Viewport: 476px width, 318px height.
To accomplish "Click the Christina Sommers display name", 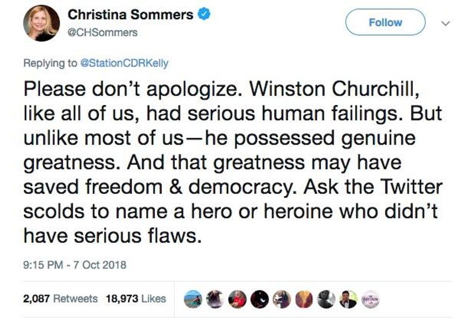I will (131, 15).
